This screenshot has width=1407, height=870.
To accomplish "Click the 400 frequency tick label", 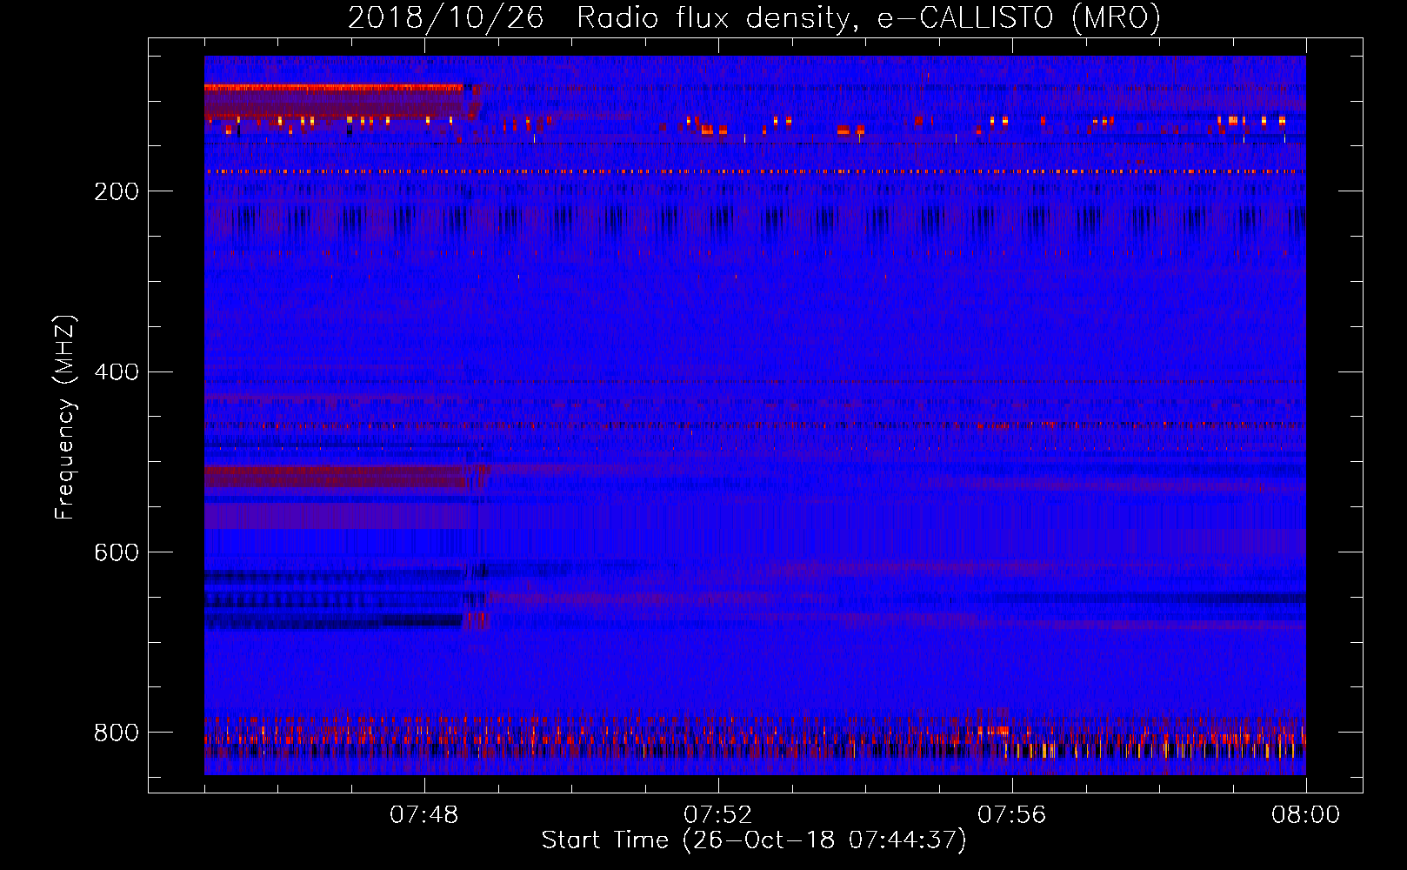I will point(117,372).
